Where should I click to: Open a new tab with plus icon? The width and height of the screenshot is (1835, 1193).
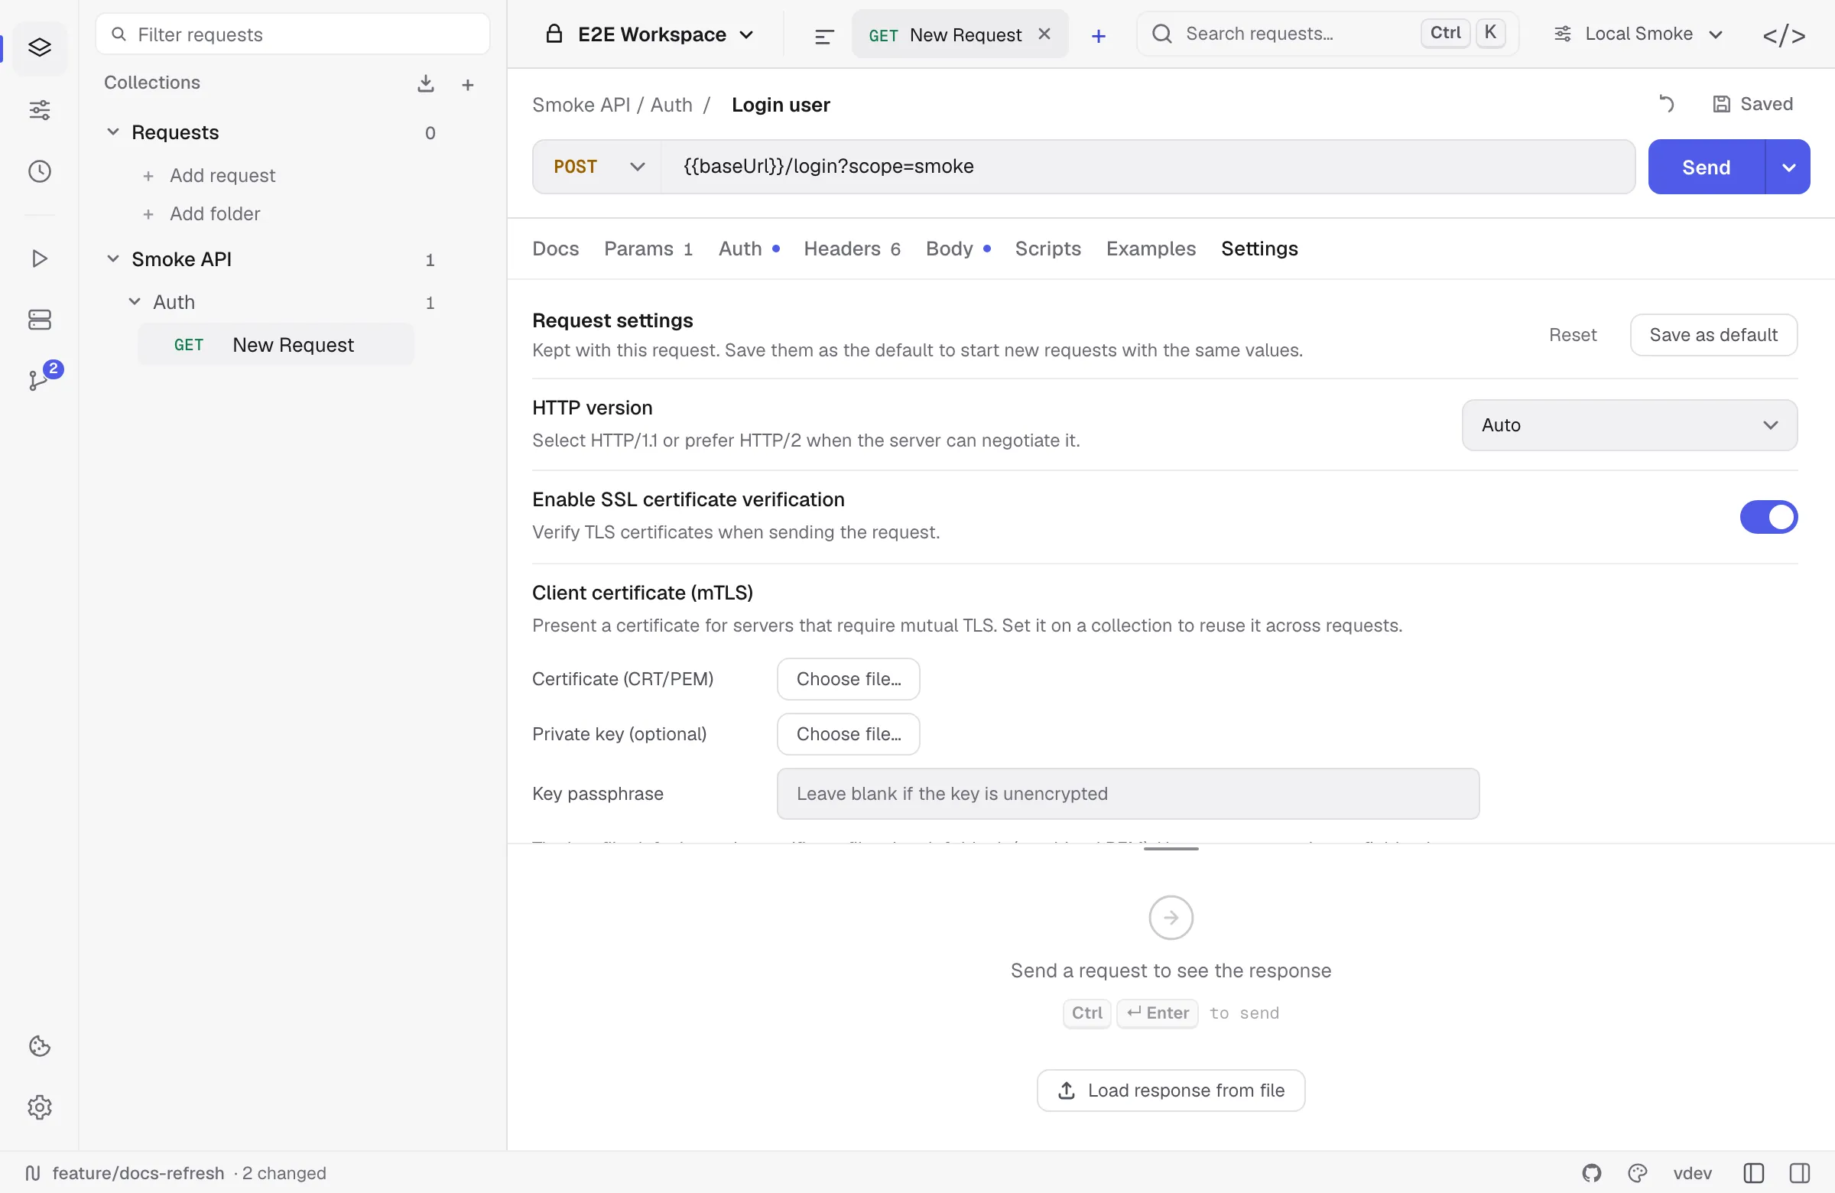click(x=1099, y=35)
